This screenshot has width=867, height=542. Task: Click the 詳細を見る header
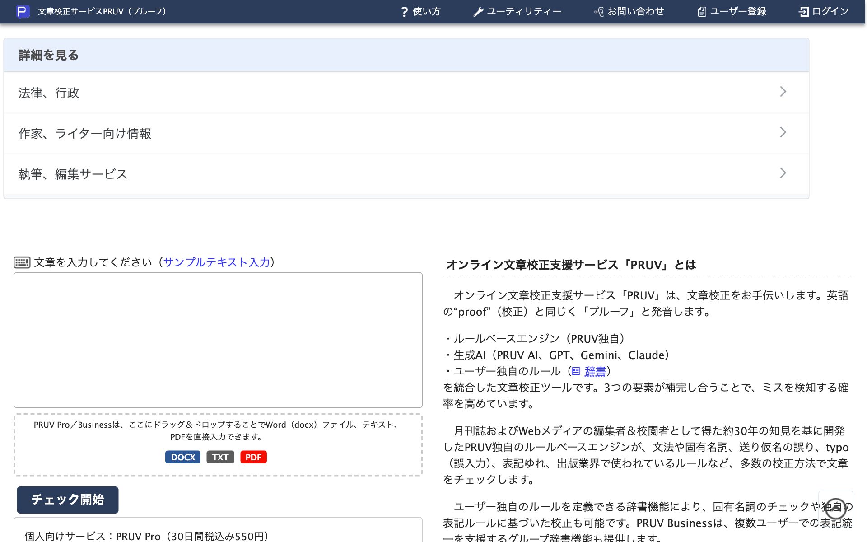pos(406,55)
